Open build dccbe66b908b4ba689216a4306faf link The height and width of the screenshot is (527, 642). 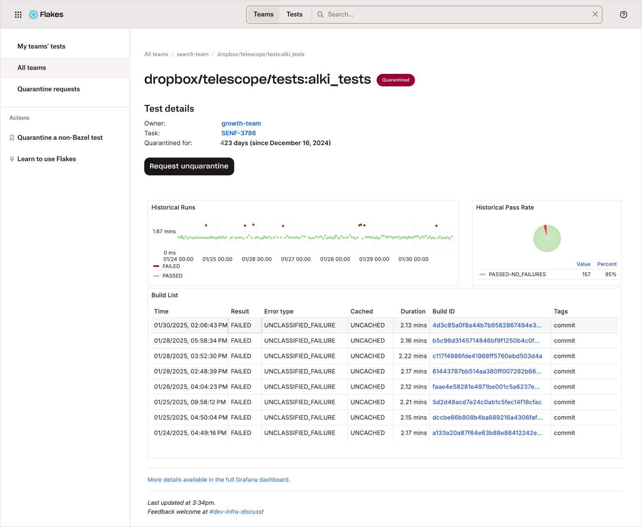tap(488, 418)
